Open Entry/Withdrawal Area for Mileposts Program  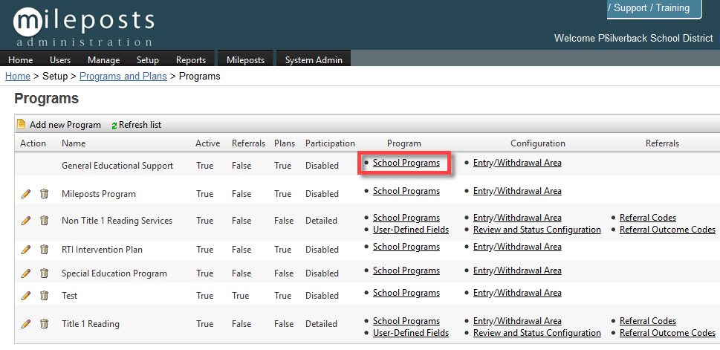click(517, 191)
